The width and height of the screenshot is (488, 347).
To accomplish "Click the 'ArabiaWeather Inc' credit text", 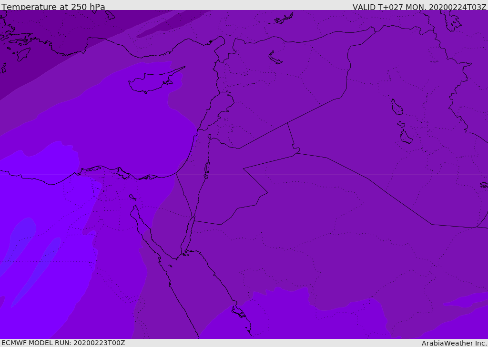I will point(454,343).
